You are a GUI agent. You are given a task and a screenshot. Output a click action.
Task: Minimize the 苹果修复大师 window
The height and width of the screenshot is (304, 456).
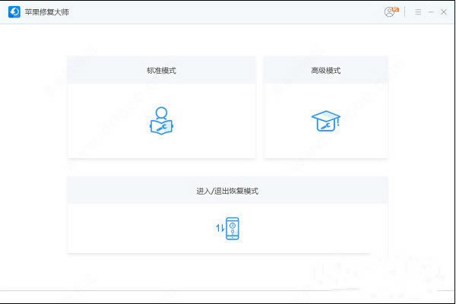pos(431,12)
